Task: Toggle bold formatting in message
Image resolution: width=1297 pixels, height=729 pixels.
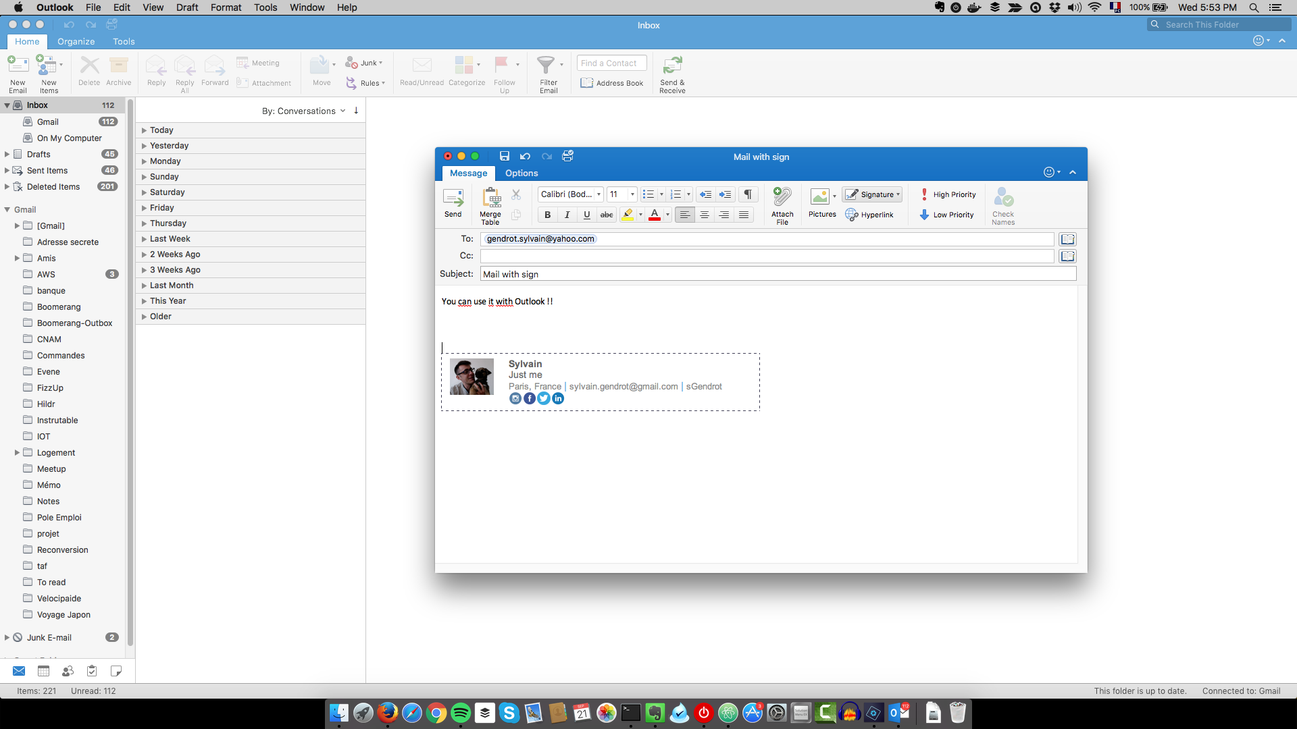Action: coord(547,215)
